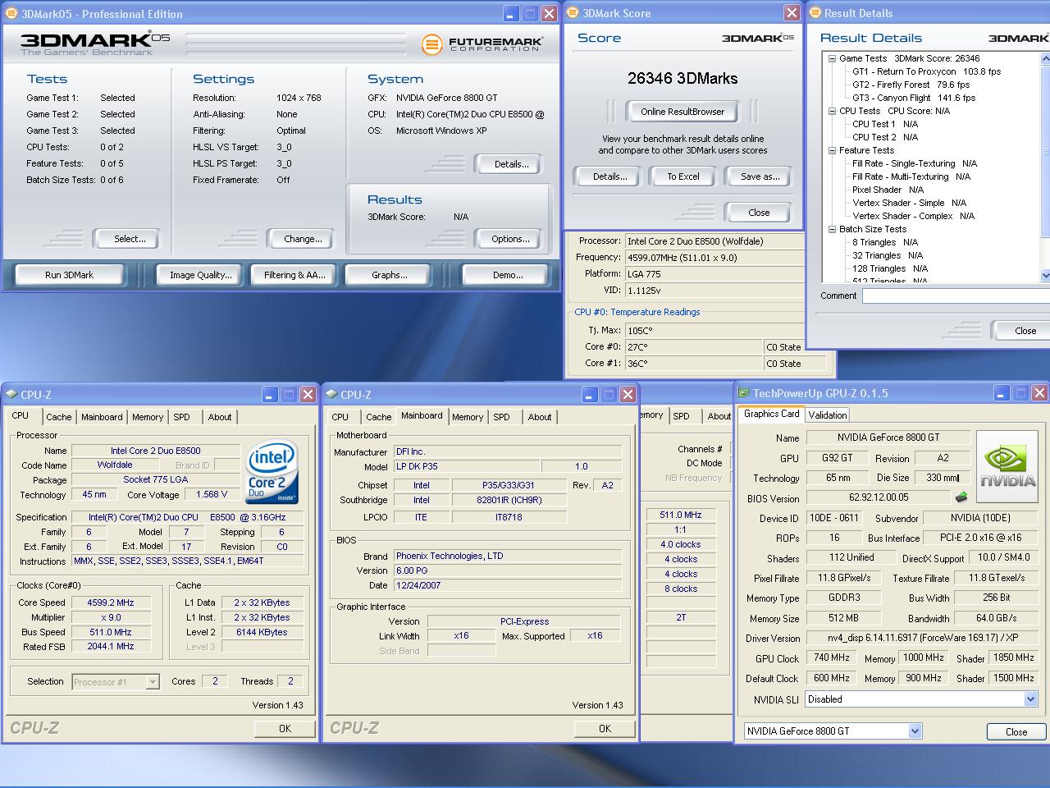1050x788 pixels.
Task: Click the Rated FSB 2044.1 MHz value
Action: pyautogui.click(x=111, y=647)
